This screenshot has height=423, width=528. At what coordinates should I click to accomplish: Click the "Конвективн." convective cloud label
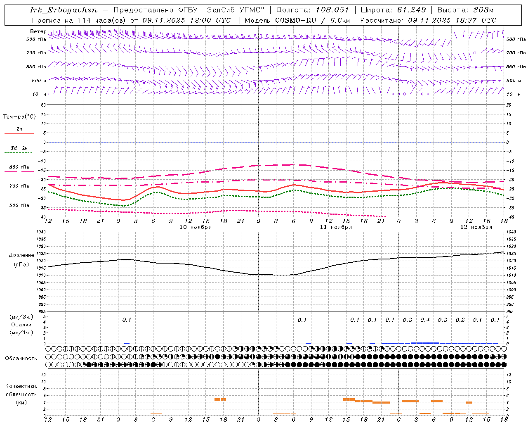click(x=21, y=386)
